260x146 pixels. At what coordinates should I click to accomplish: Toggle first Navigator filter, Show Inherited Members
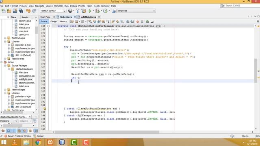click(x=3, y=131)
